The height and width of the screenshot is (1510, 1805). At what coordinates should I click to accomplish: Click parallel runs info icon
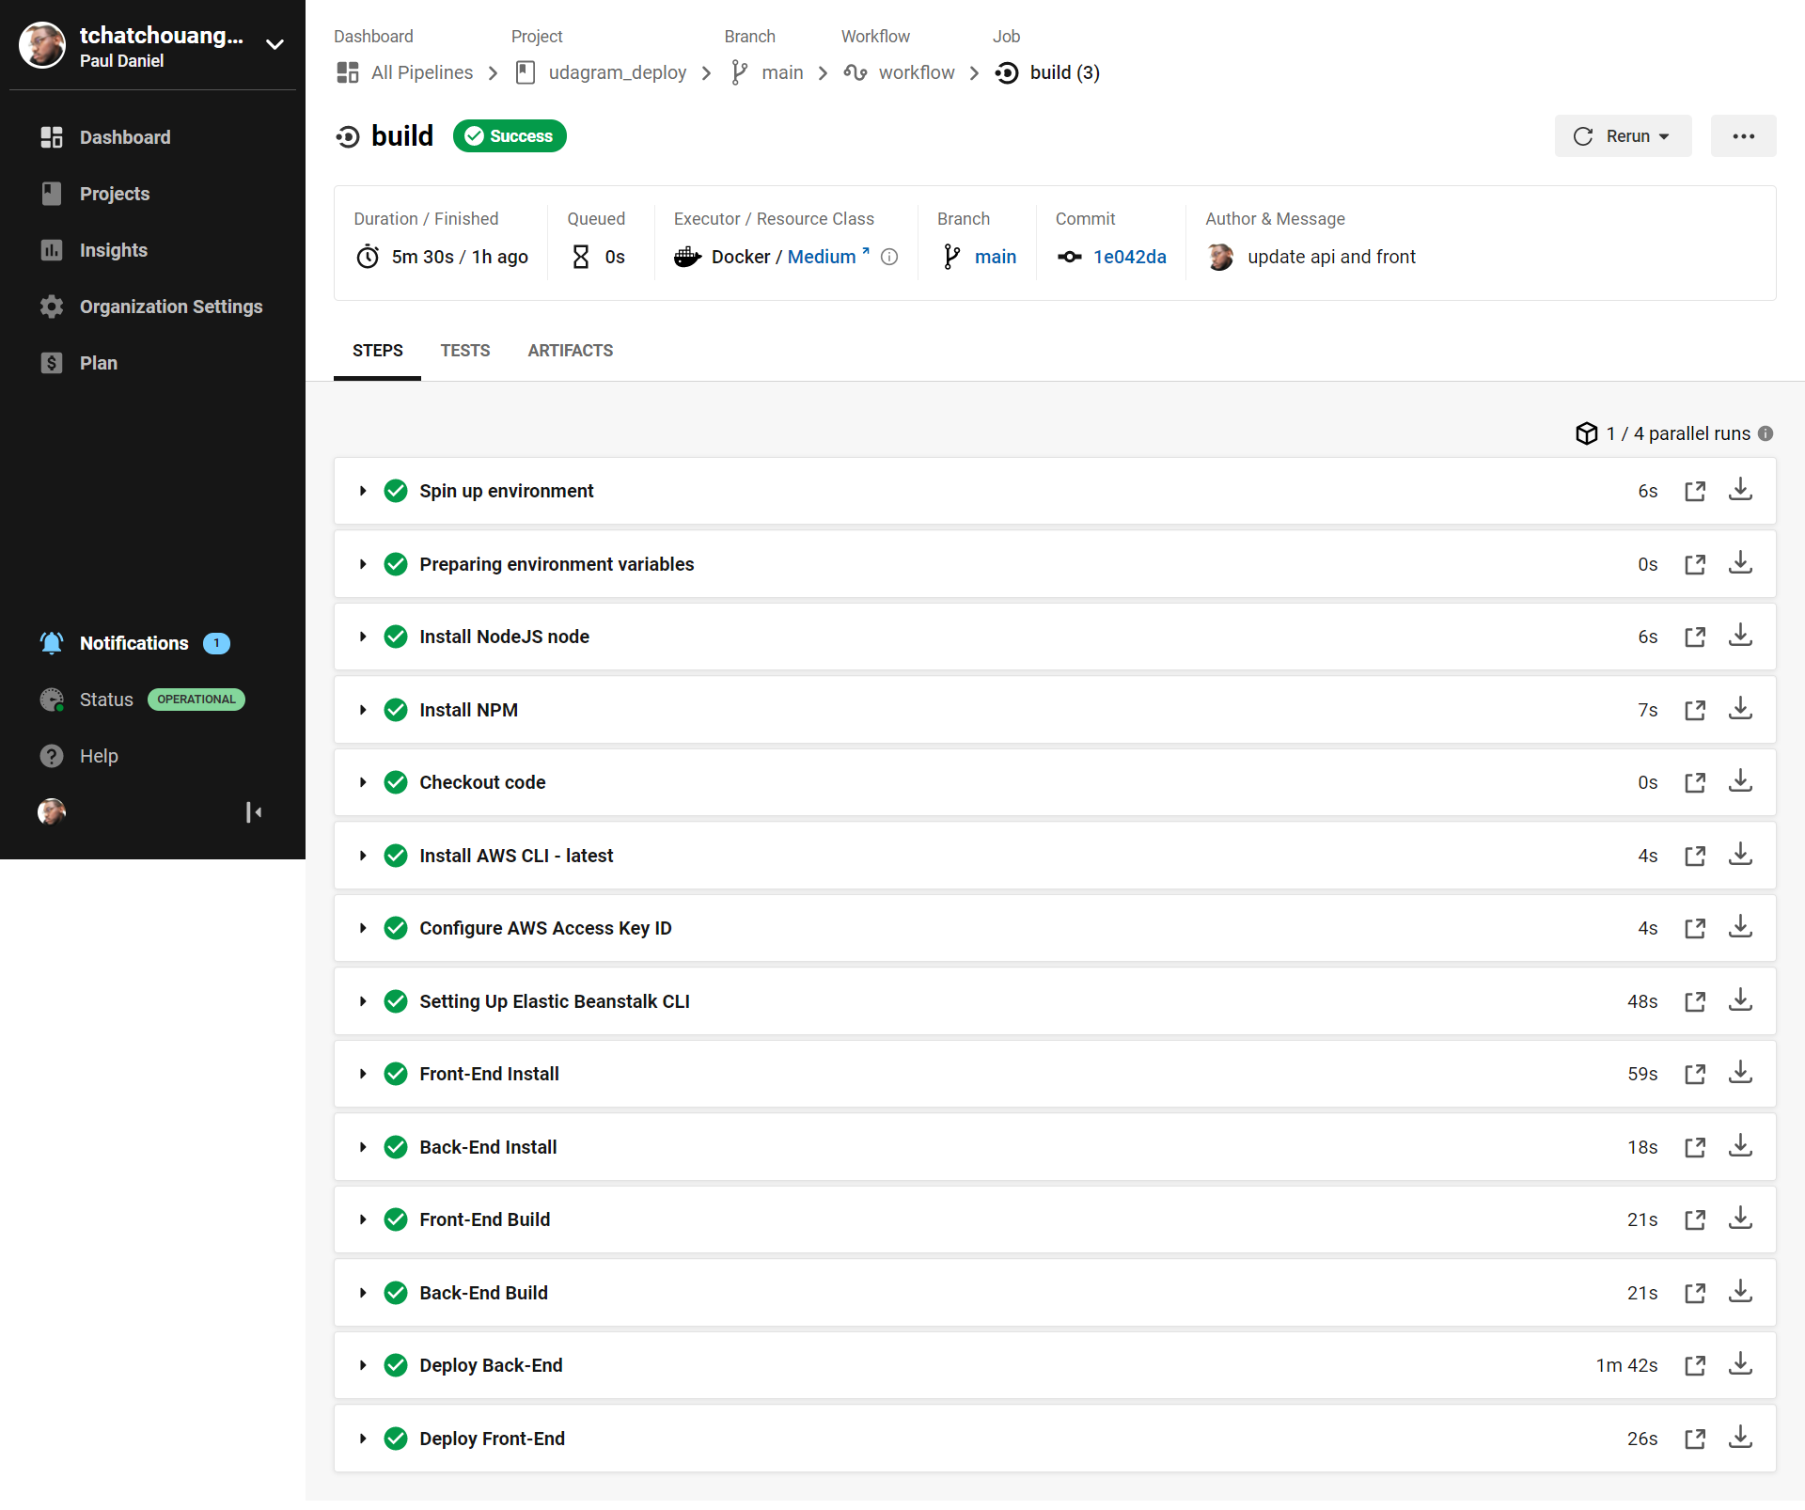pyautogui.click(x=1766, y=433)
